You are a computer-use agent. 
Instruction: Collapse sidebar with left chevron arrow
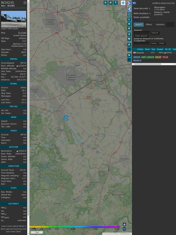click(x=129, y=9)
